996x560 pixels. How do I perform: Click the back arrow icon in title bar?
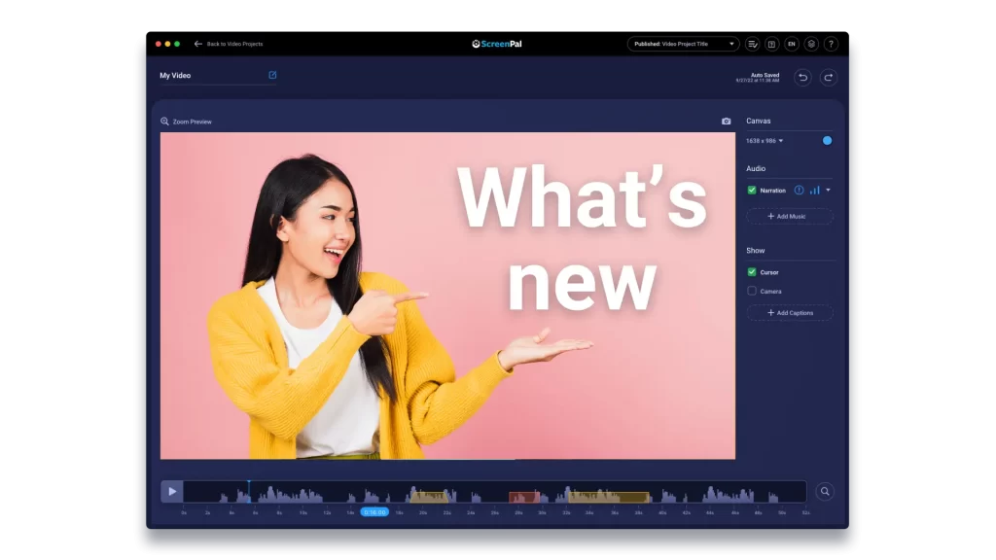coord(198,44)
